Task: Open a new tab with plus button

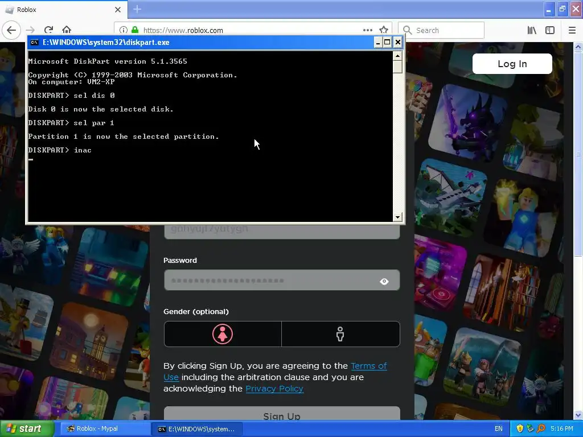Action: click(137, 9)
